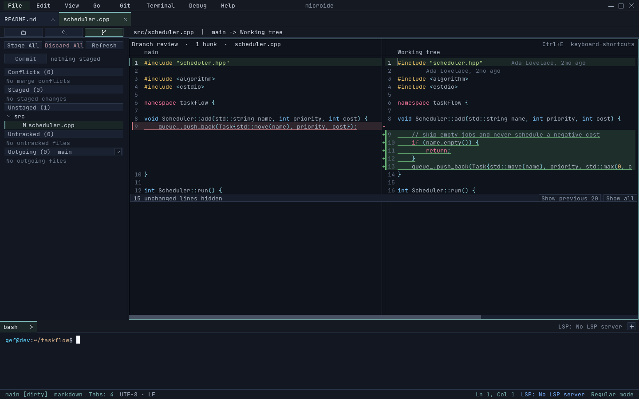Open the Git menu
The height and width of the screenshot is (399, 639).
click(125, 6)
